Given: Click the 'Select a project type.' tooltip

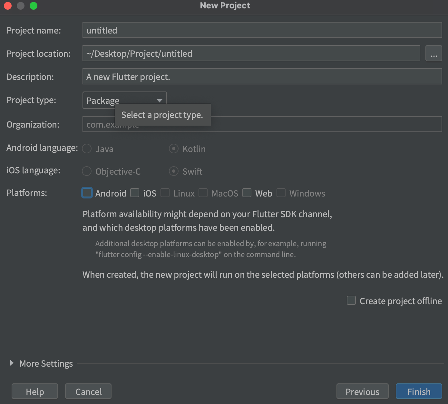Looking at the screenshot, I should click(162, 115).
